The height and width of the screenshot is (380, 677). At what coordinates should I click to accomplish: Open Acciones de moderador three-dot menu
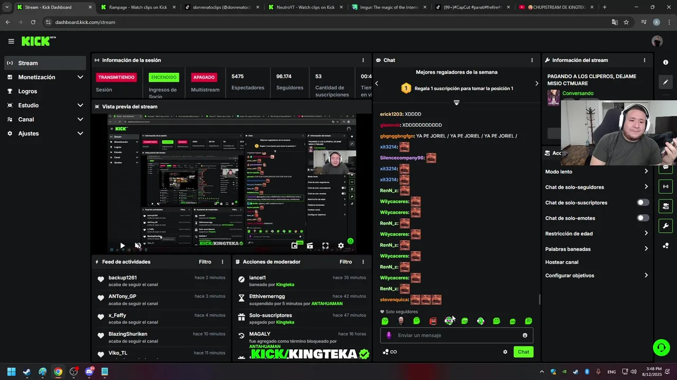363,262
